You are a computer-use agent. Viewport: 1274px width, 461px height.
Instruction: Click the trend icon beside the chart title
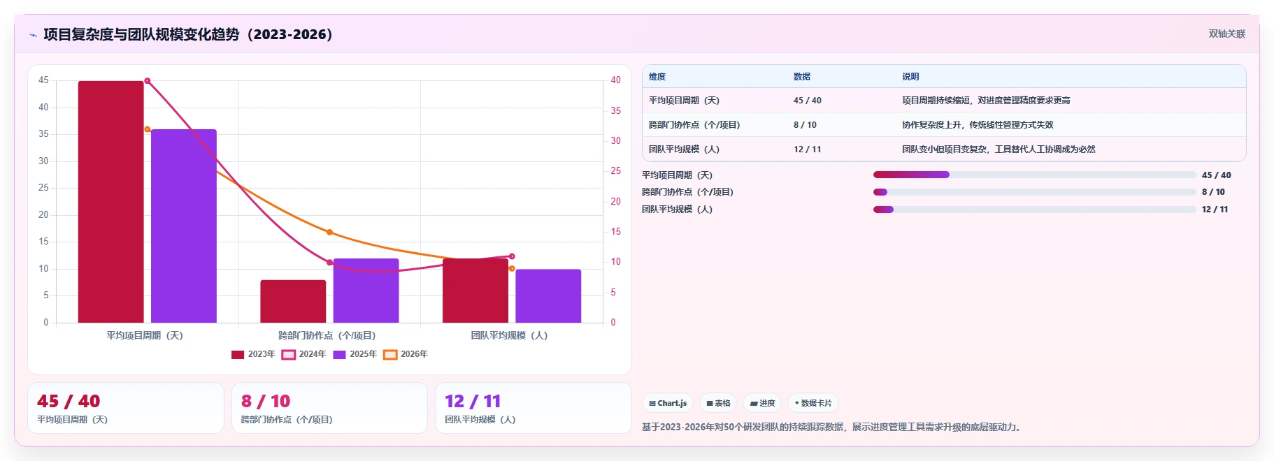[34, 35]
